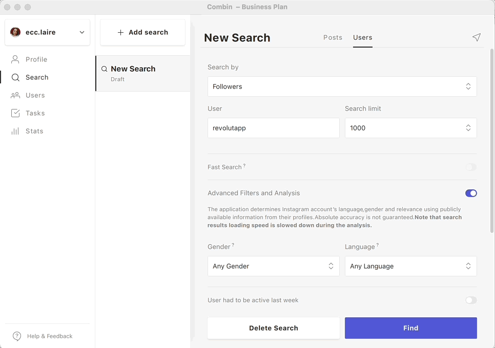Open Stats via the bar chart icon
This screenshot has width=495, height=348.
tap(15, 131)
